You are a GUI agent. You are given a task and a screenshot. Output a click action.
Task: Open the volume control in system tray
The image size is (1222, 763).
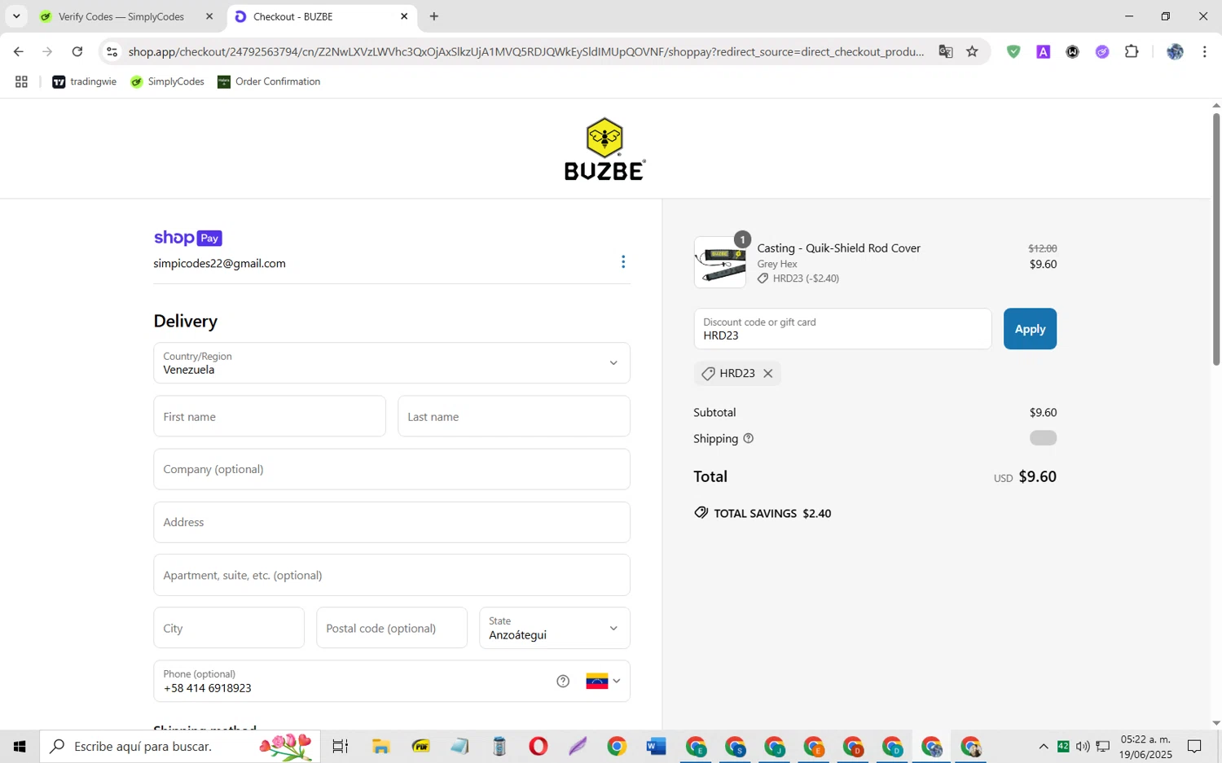pyautogui.click(x=1083, y=746)
